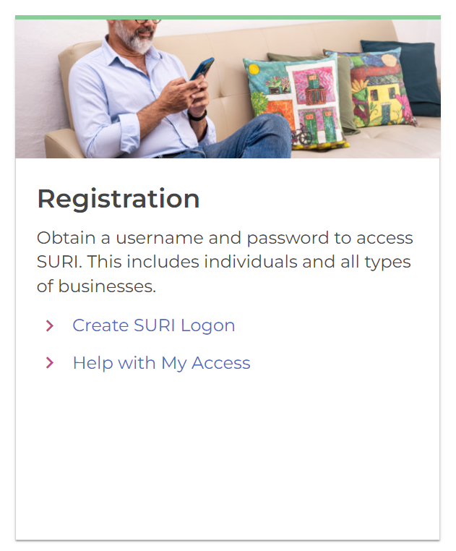Click the chevron beside Help with My Access
This screenshot has width=456, height=551.
(x=49, y=363)
